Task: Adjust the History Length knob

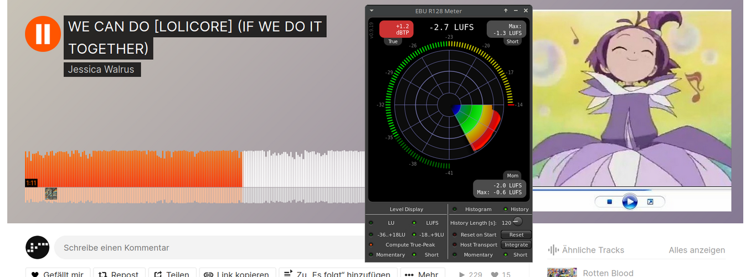Action: click(x=517, y=222)
